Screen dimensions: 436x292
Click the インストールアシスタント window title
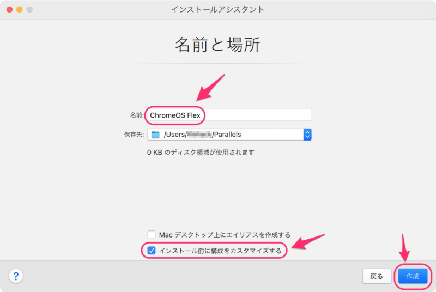coord(217,9)
